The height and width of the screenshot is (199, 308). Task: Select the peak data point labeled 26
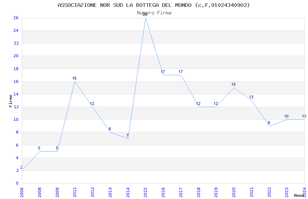coord(146,18)
